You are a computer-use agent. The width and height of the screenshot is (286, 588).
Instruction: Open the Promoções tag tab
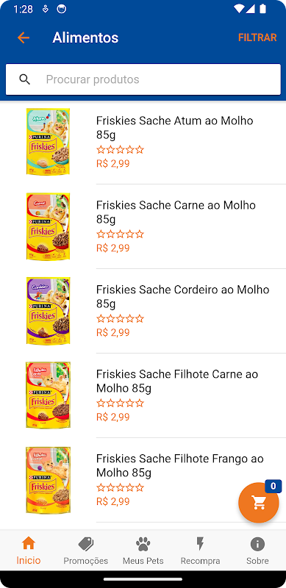click(x=85, y=551)
